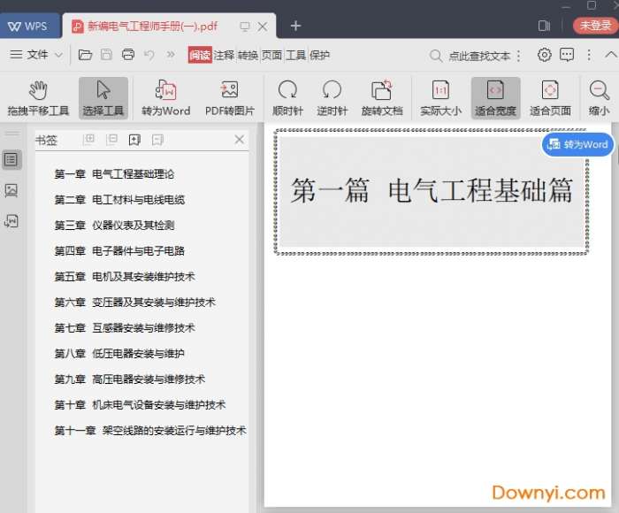
Task: Delete bookmark icon in 书签 header
Action: pos(157,140)
